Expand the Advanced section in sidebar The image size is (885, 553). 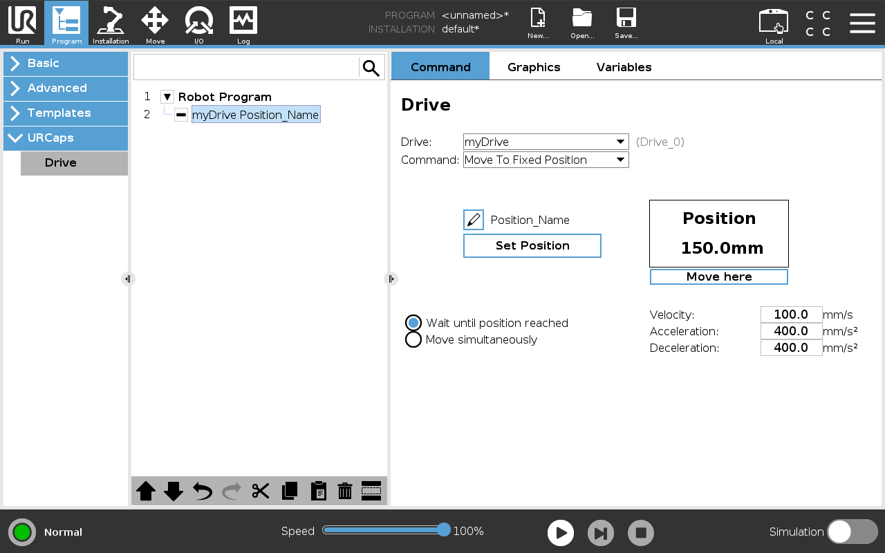pos(66,88)
